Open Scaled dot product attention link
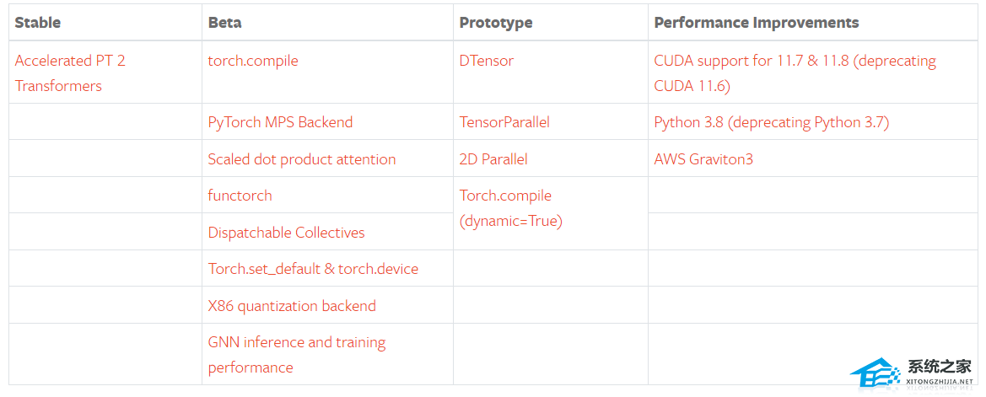 point(302,159)
